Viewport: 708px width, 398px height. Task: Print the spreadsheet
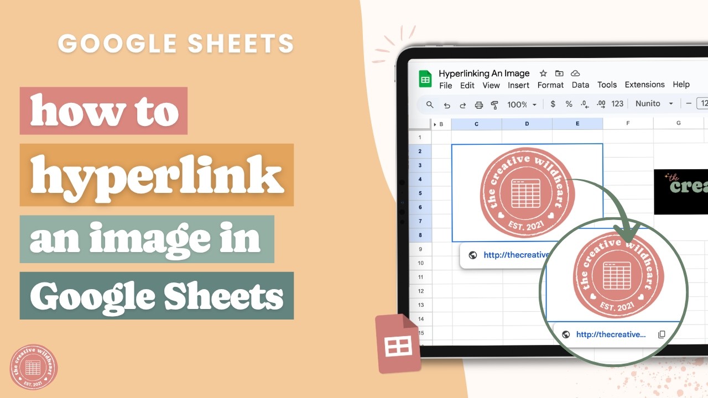479,104
